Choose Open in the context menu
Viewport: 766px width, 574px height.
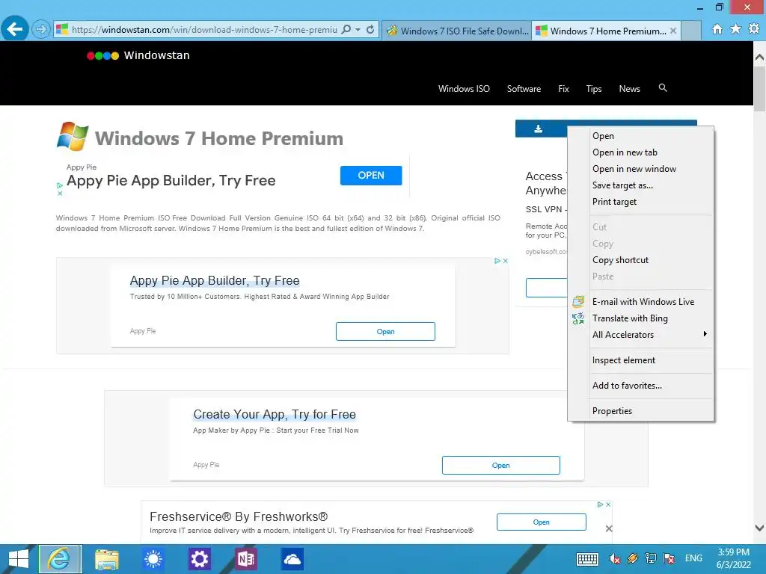pos(640,136)
